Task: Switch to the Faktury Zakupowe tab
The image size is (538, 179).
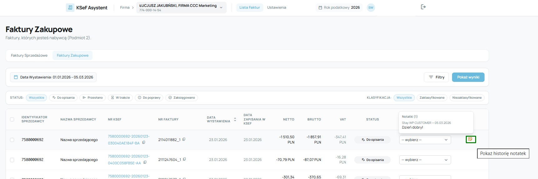Action: (73, 55)
